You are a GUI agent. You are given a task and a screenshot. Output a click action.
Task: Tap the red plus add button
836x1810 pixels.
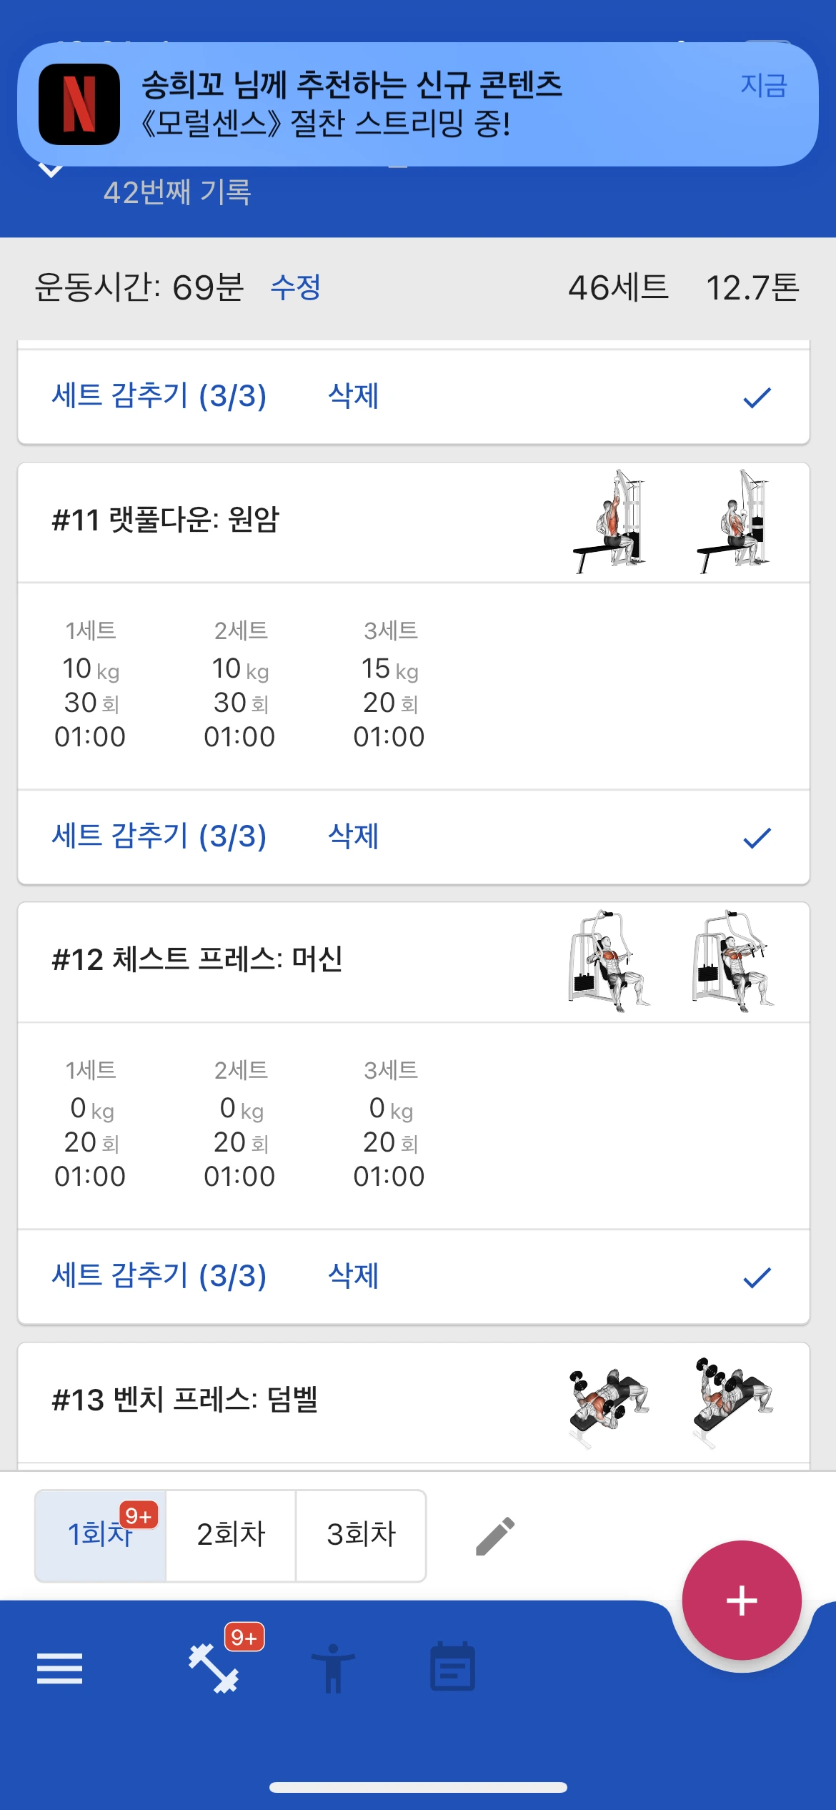pos(742,1600)
